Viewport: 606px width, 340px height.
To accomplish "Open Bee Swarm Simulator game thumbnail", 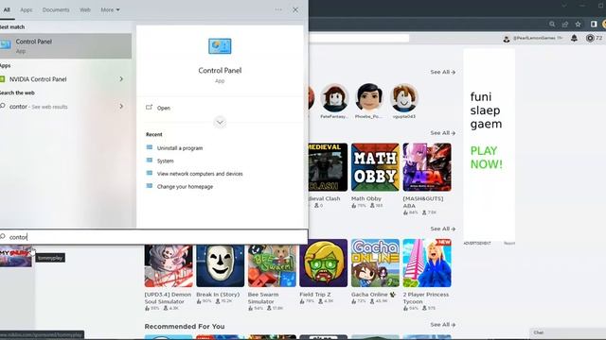I will coord(272,265).
